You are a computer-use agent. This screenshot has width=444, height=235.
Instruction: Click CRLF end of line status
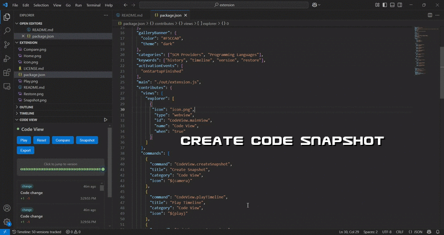pyautogui.click(x=400, y=232)
